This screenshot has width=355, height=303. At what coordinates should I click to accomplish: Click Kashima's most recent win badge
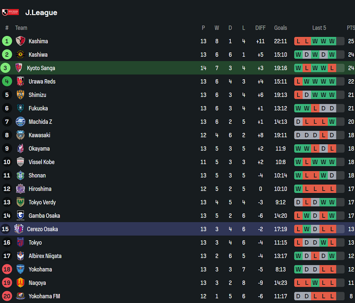click(332, 41)
